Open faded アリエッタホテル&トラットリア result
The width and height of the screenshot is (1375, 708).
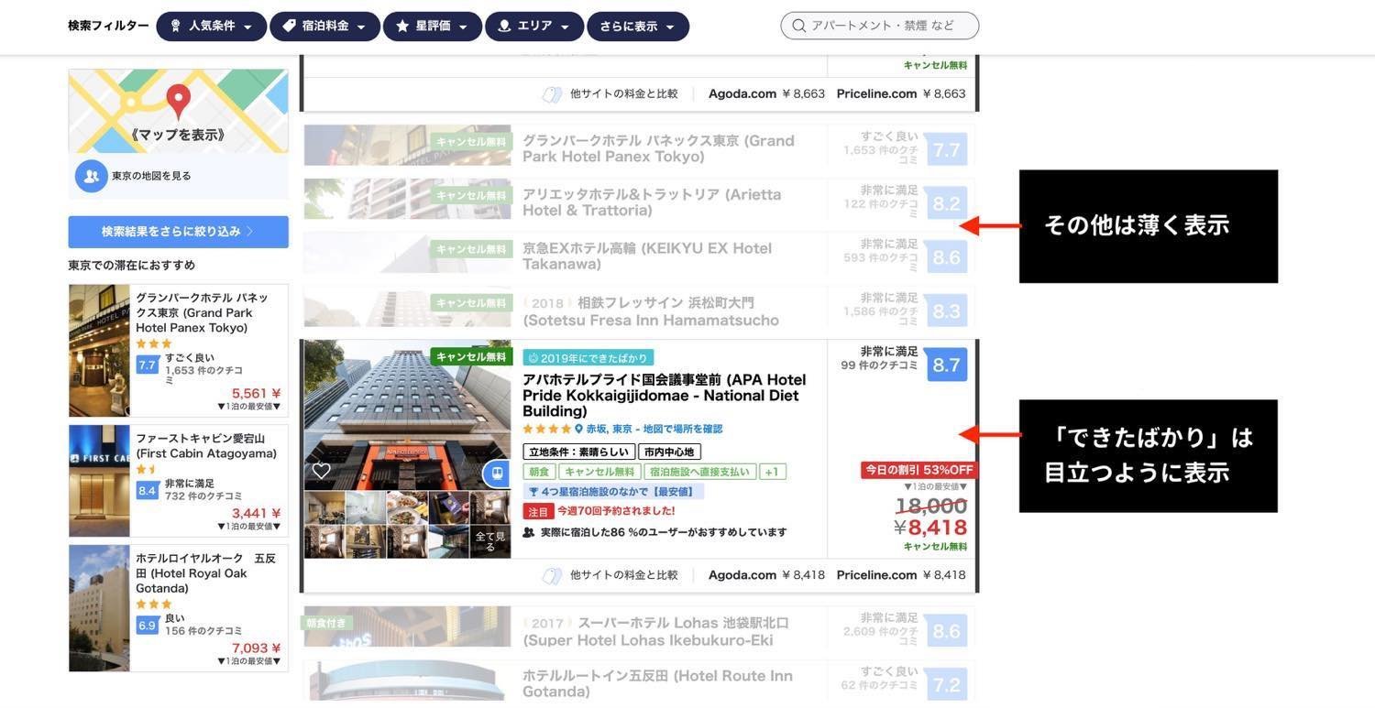(x=652, y=202)
